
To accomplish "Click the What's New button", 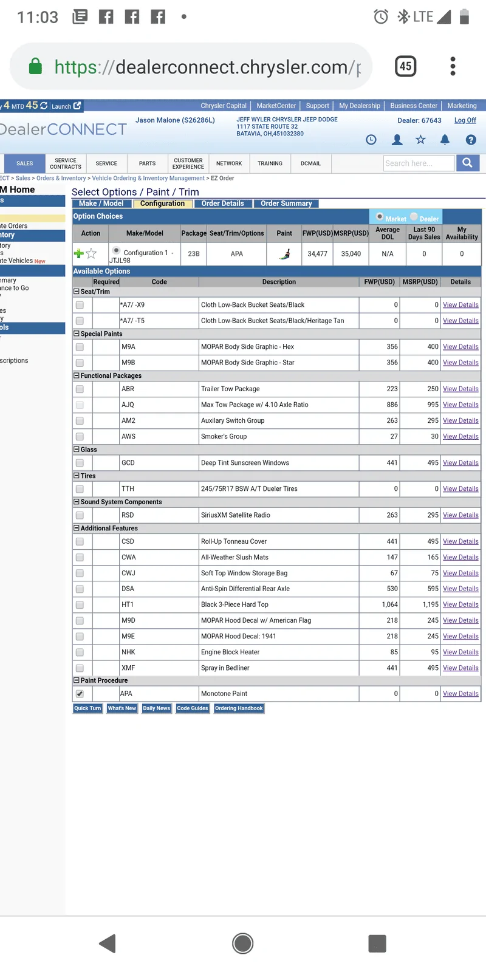I will coord(122,708).
